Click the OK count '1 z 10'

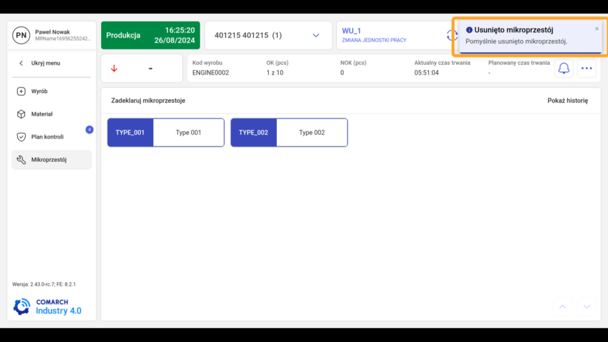click(274, 73)
